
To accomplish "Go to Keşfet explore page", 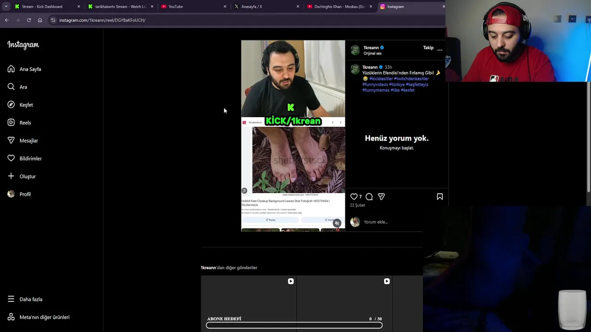I will coord(20,105).
